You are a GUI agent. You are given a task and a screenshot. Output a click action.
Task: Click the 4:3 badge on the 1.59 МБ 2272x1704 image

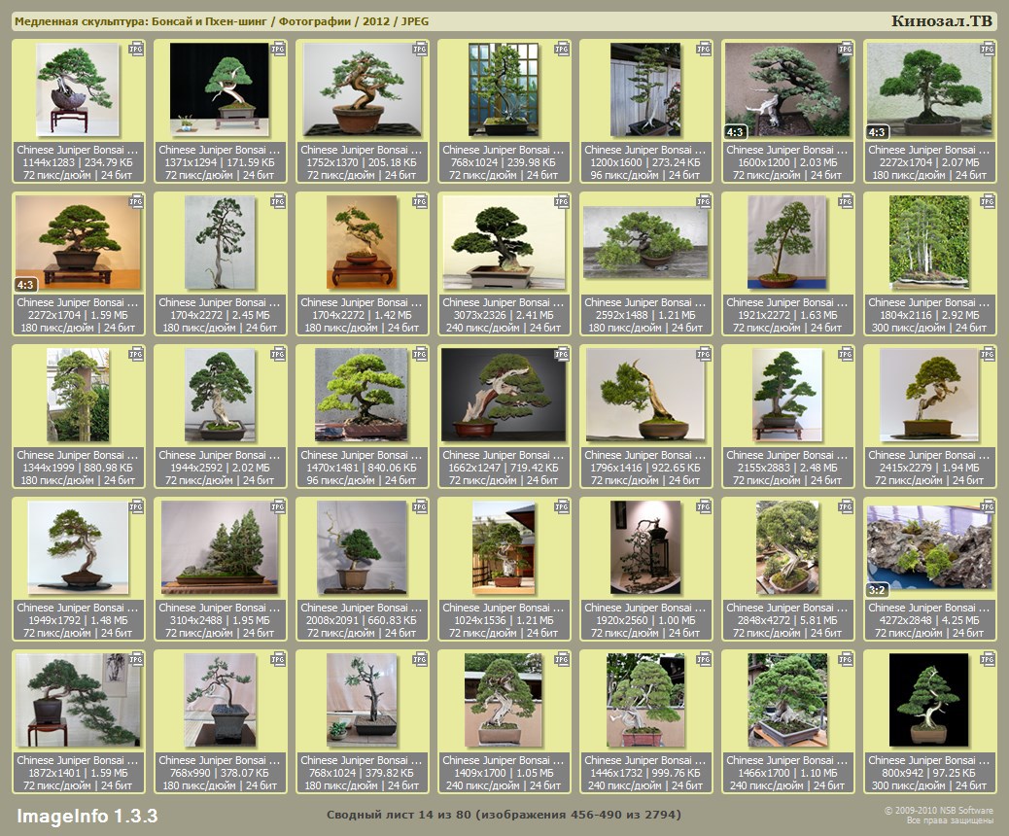[x=25, y=285]
